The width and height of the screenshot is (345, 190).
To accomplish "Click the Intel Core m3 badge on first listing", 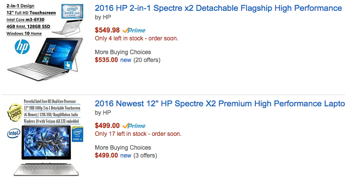I will [x=72, y=11].
